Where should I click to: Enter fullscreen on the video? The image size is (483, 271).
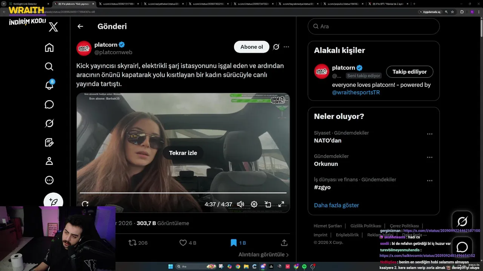coord(281,204)
